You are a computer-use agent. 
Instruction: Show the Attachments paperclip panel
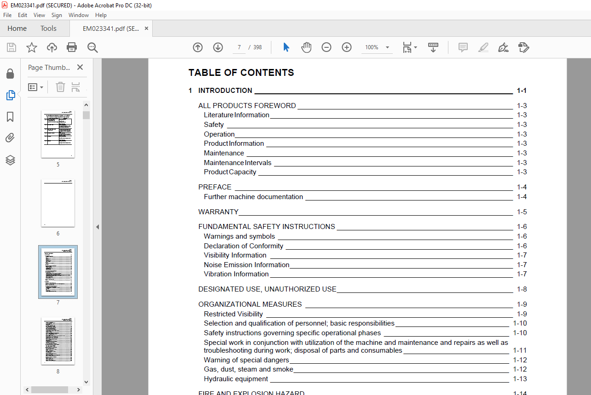(10, 138)
